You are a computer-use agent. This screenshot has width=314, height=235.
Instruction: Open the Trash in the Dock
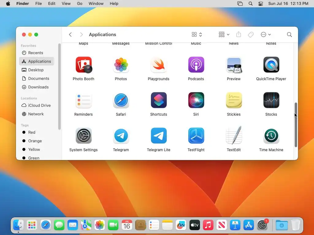coord(296,225)
